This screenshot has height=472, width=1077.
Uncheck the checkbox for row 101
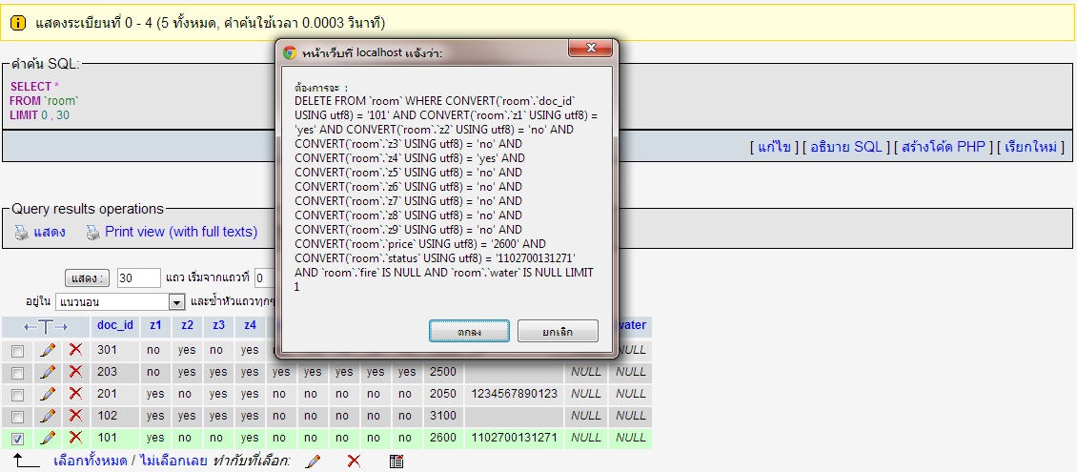17,439
